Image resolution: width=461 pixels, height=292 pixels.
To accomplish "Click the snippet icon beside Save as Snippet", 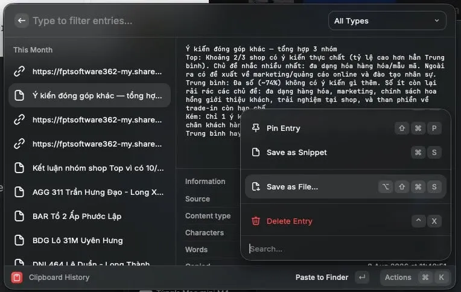I will [256, 152].
